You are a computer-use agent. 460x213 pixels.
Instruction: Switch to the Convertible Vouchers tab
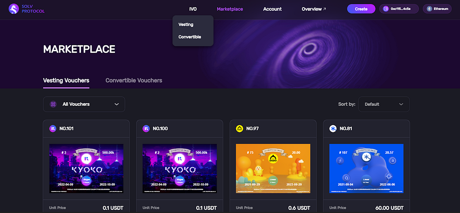pyautogui.click(x=134, y=80)
